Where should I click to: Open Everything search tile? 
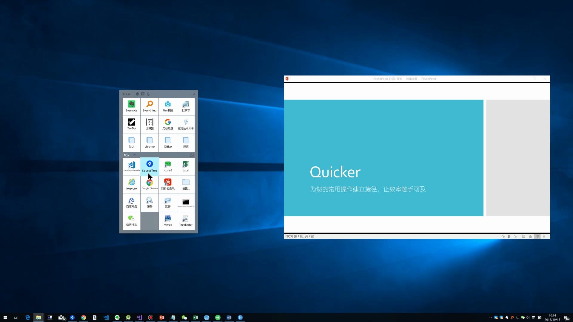150,106
